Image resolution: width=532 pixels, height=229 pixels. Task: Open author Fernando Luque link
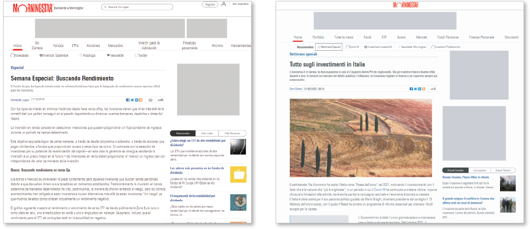coord(19,100)
